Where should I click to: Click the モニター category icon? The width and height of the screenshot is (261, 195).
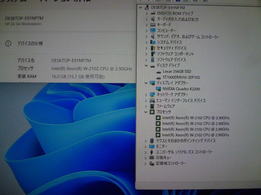click(152, 146)
